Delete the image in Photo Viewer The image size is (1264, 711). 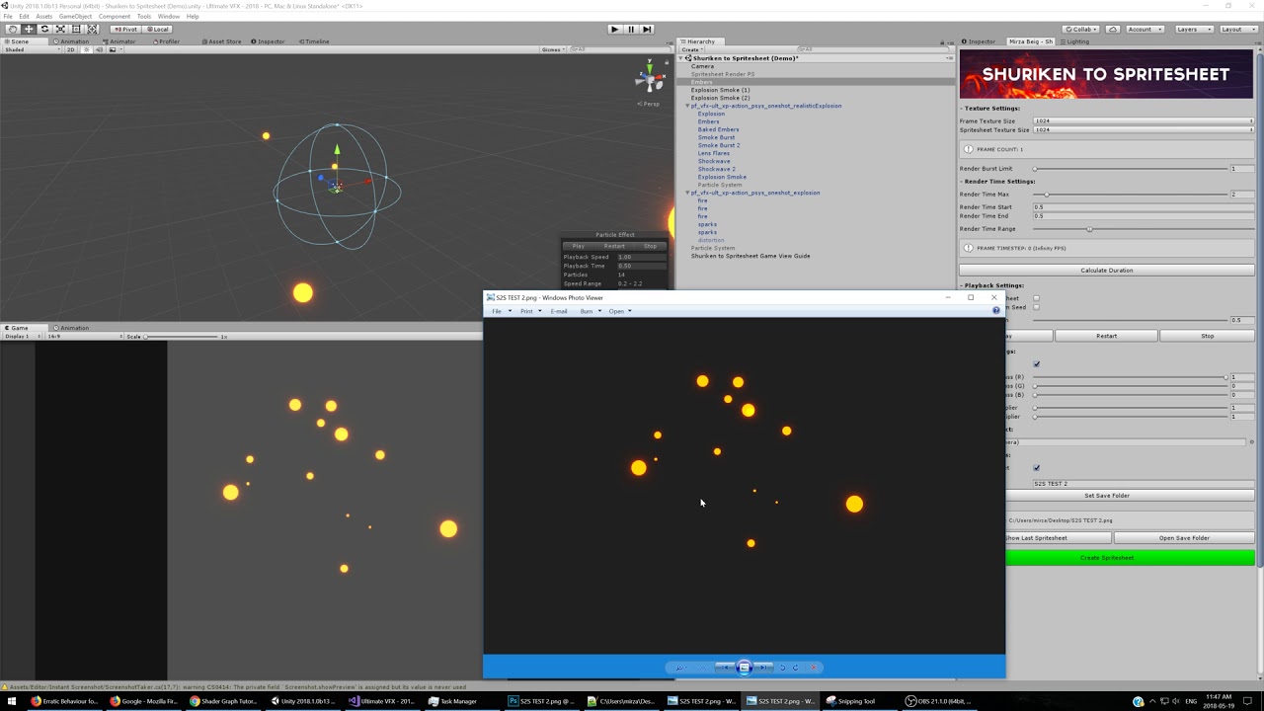coord(815,668)
